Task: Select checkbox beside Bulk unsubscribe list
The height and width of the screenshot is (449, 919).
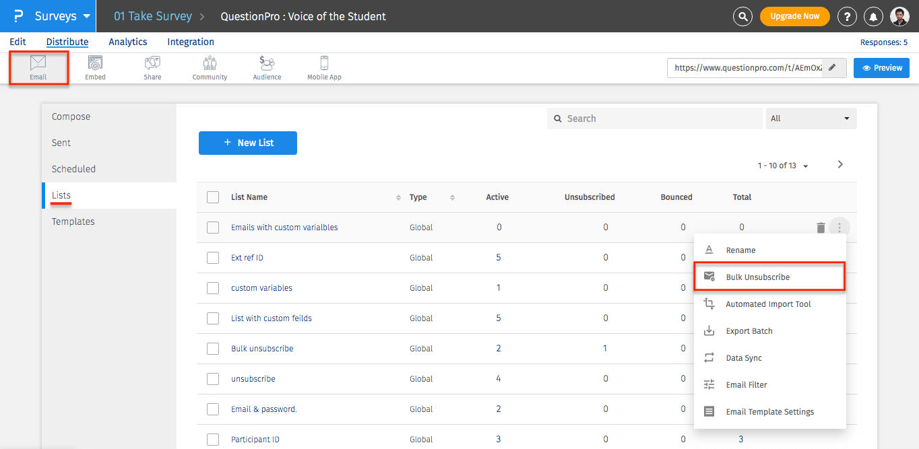Action: click(213, 349)
